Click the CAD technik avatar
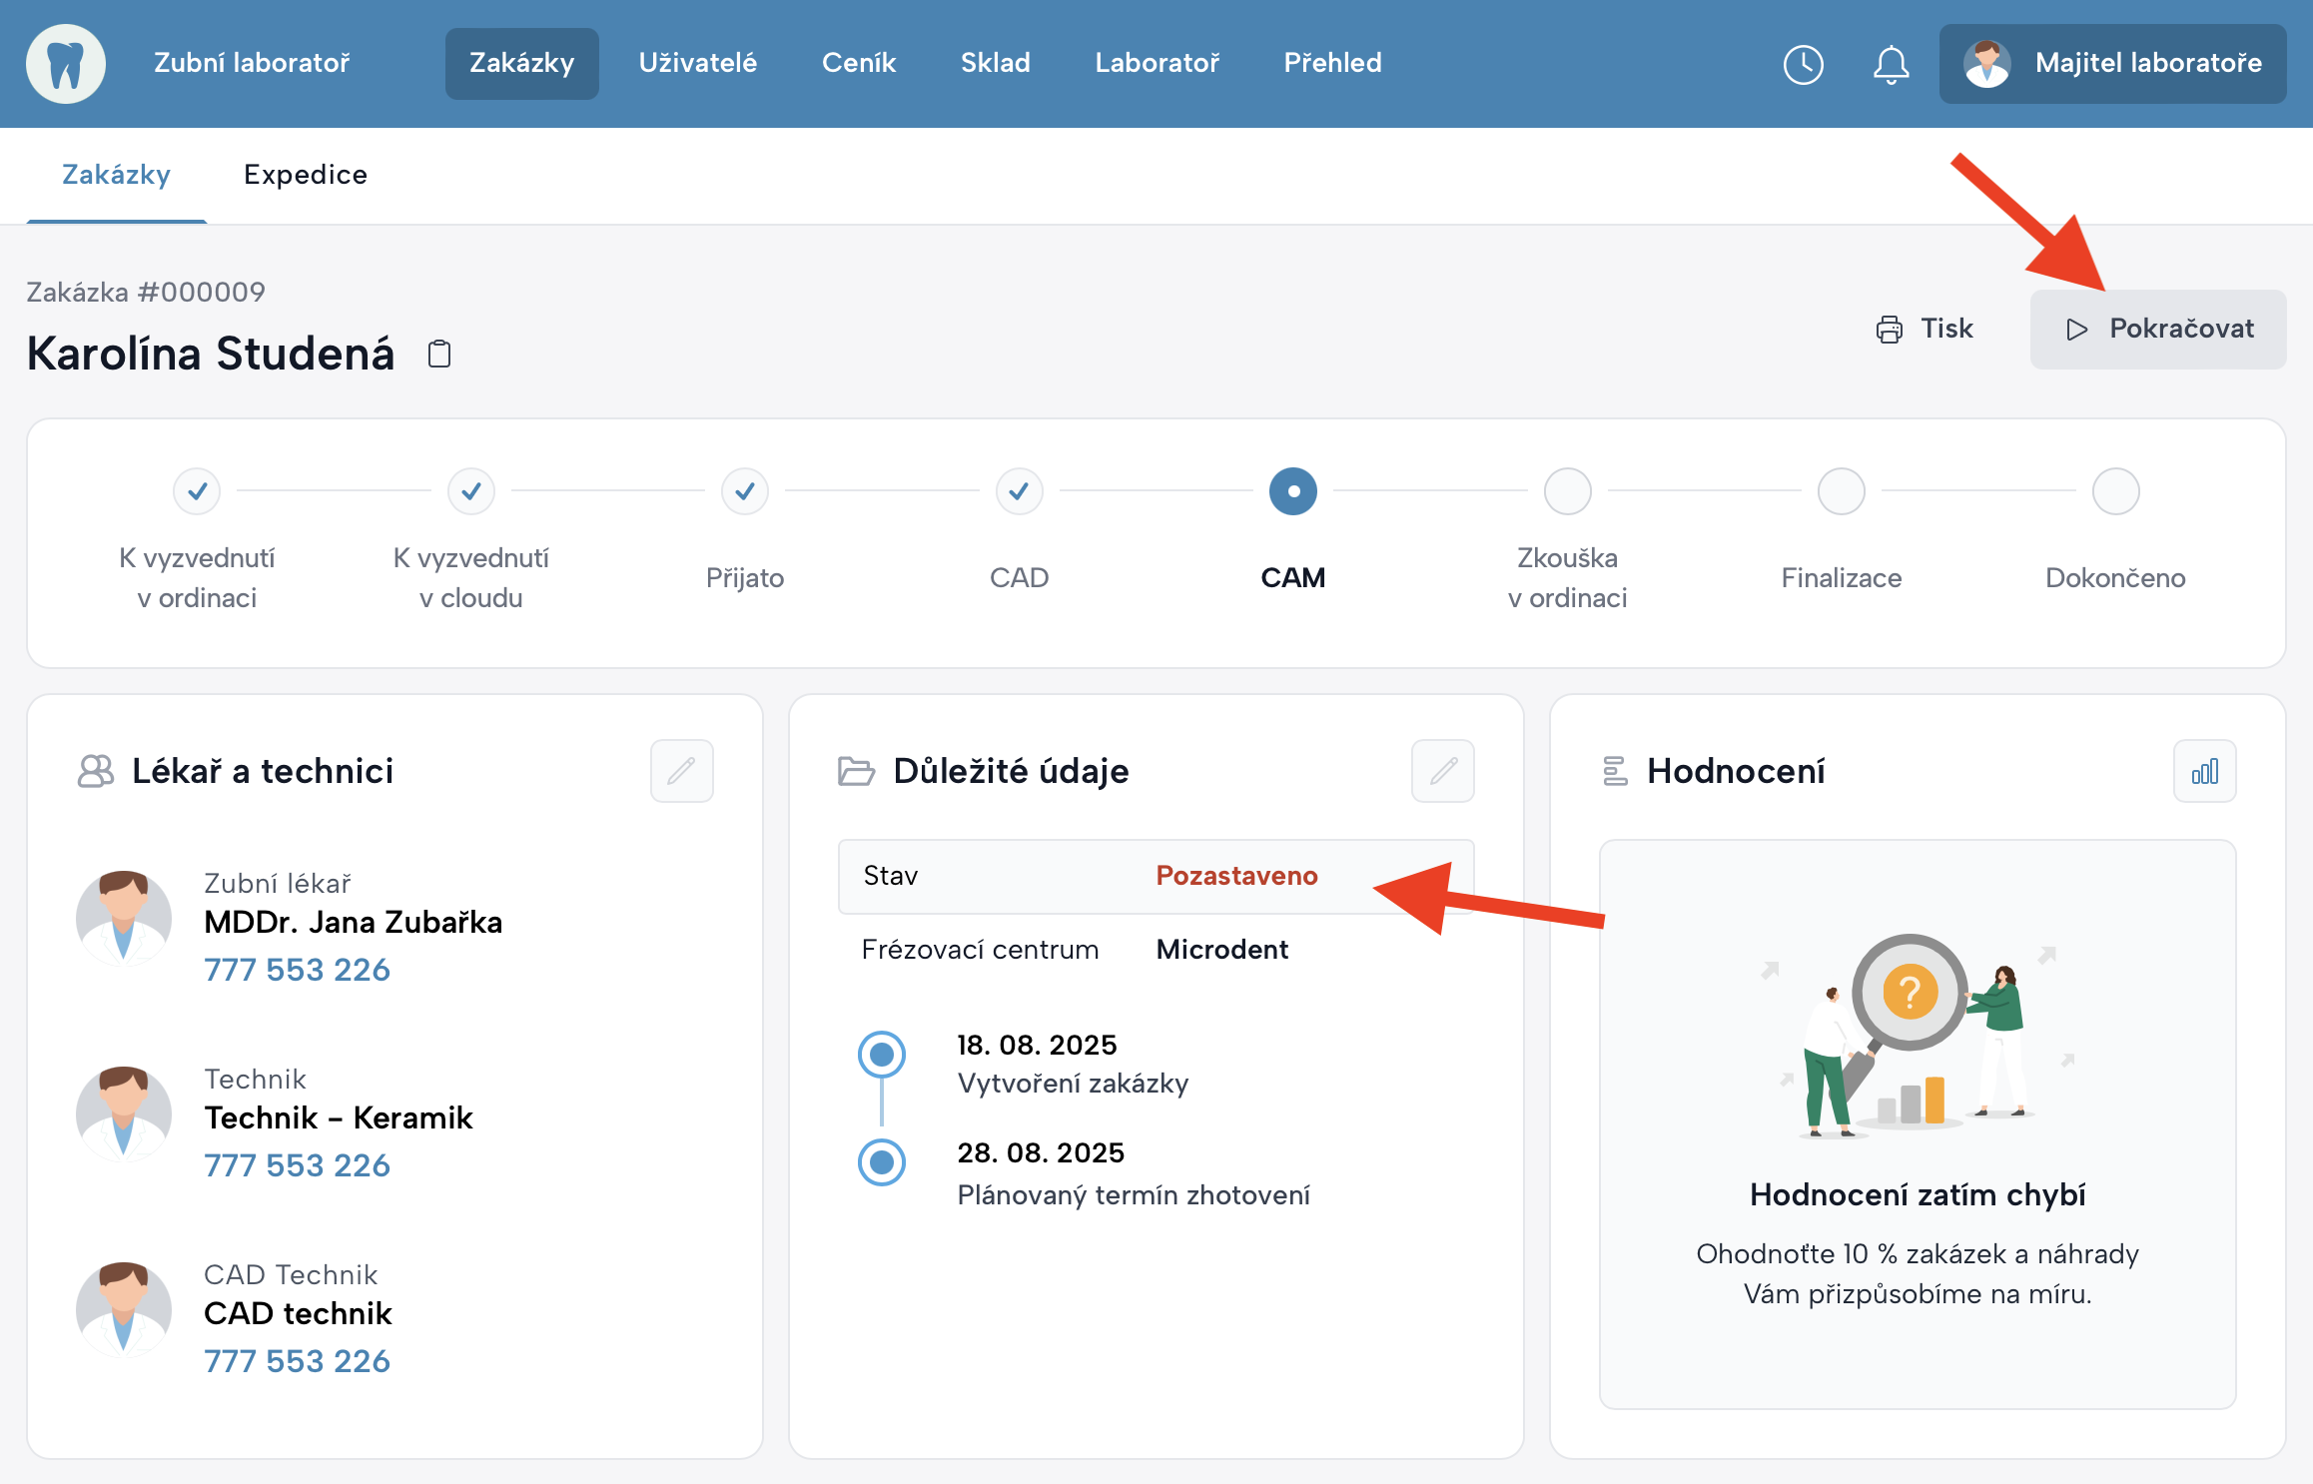 [x=124, y=1309]
